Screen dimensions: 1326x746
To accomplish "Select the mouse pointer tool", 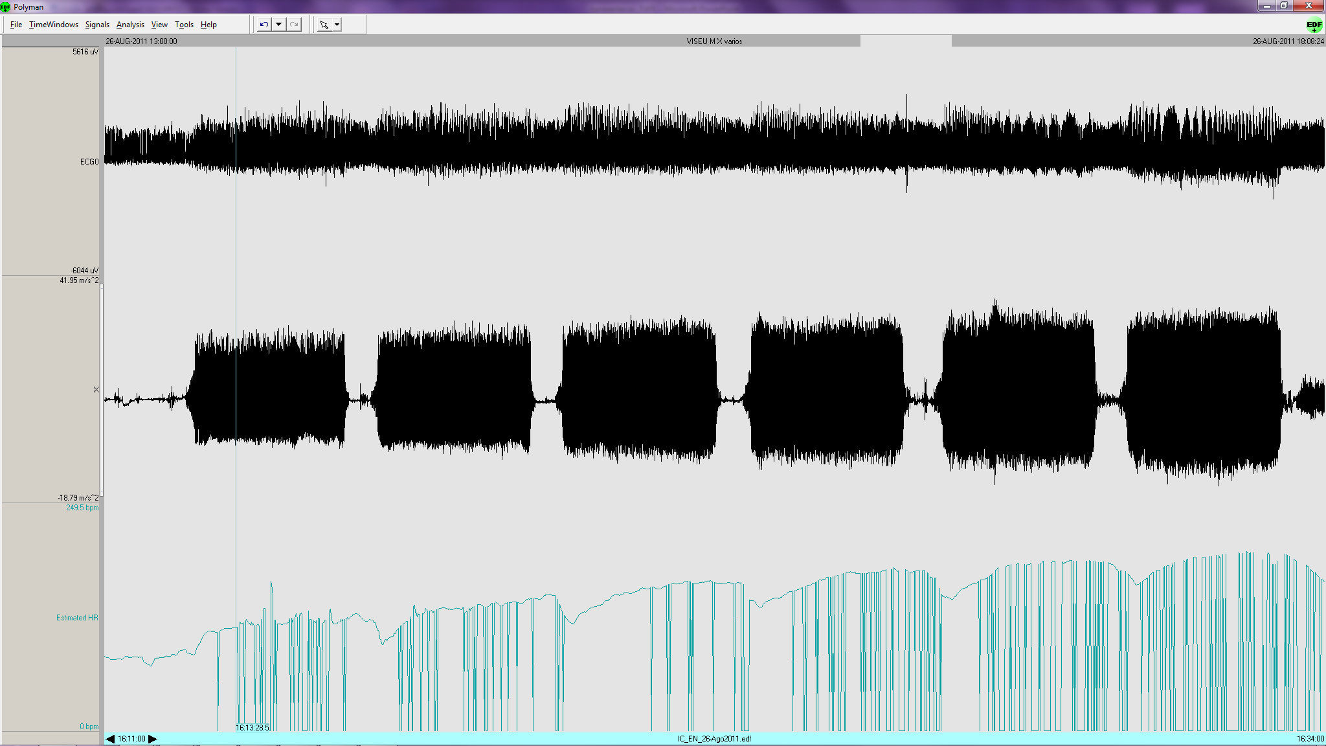I will coord(324,25).
